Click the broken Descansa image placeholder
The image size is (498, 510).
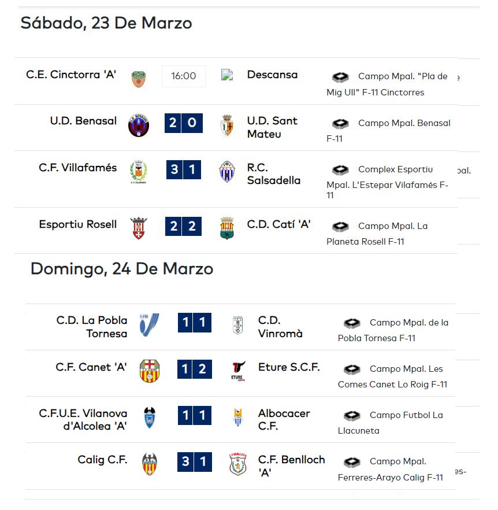[x=227, y=75]
